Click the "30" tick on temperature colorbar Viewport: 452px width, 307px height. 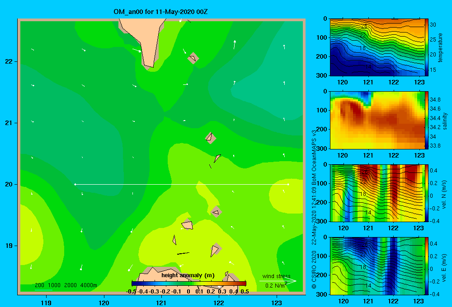click(433, 25)
